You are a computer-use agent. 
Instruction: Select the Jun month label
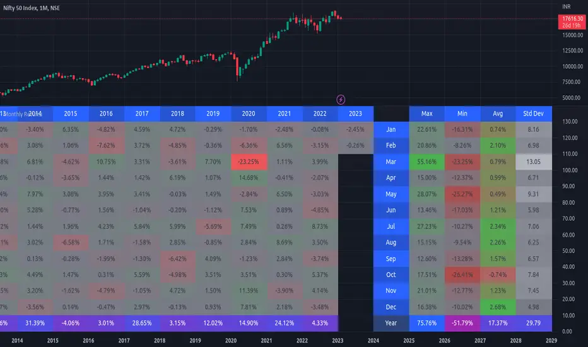tap(391, 210)
